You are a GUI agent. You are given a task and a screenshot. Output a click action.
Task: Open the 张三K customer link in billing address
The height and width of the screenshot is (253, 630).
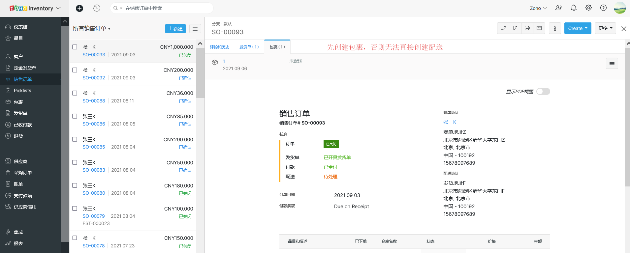coord(450,122)
